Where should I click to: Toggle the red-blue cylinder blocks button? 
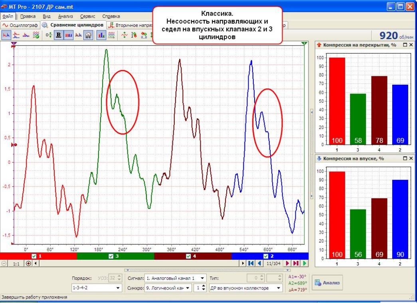69,35
